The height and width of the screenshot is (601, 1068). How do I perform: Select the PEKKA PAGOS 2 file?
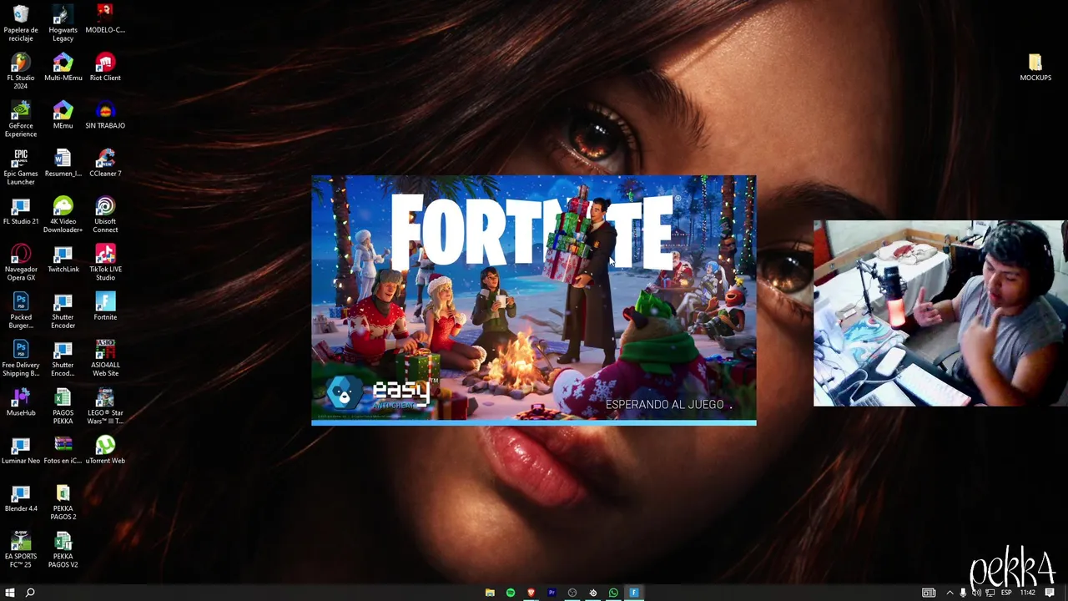(63, 502)
